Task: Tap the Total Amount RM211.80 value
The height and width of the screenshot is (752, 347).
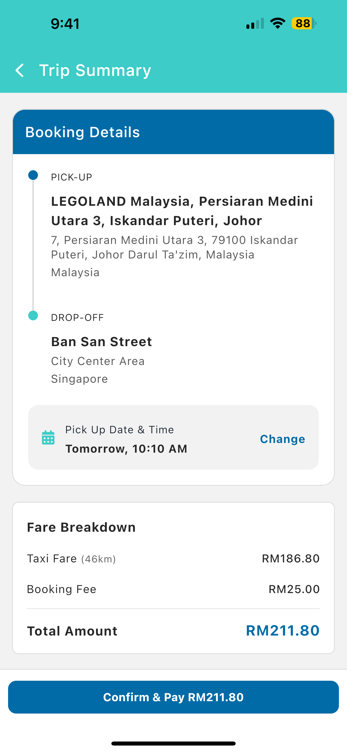Action: [282, 630]
